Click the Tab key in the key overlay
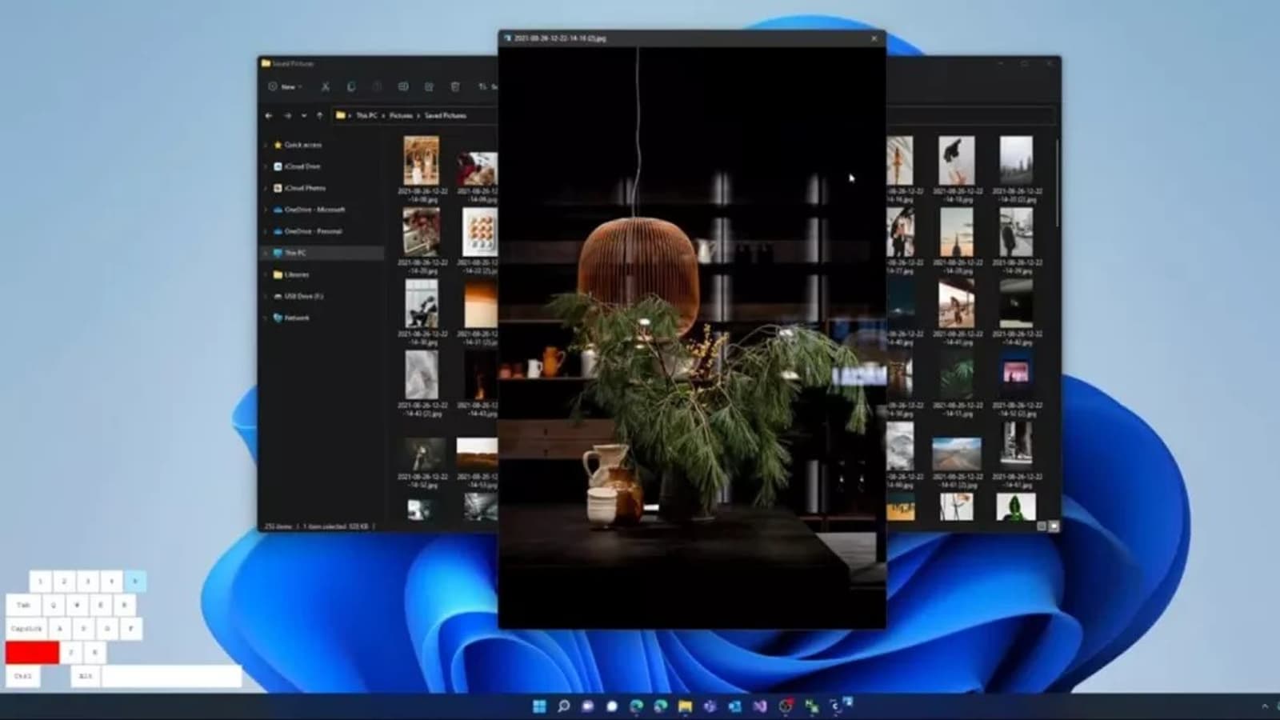1280x720 pixels. pyautogui.click(x=23, y=605)
